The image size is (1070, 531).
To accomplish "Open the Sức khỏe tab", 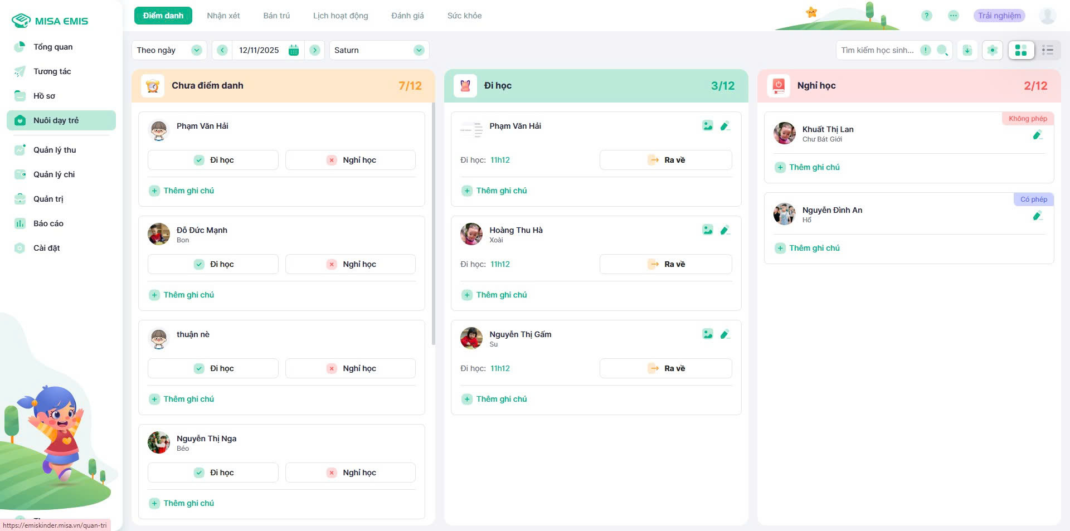I will click(x=464, y=16).
